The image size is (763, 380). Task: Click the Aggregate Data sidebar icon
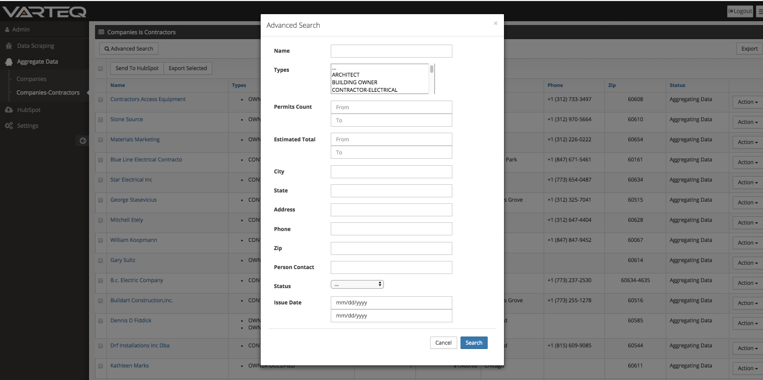click(x=9, y=62)
